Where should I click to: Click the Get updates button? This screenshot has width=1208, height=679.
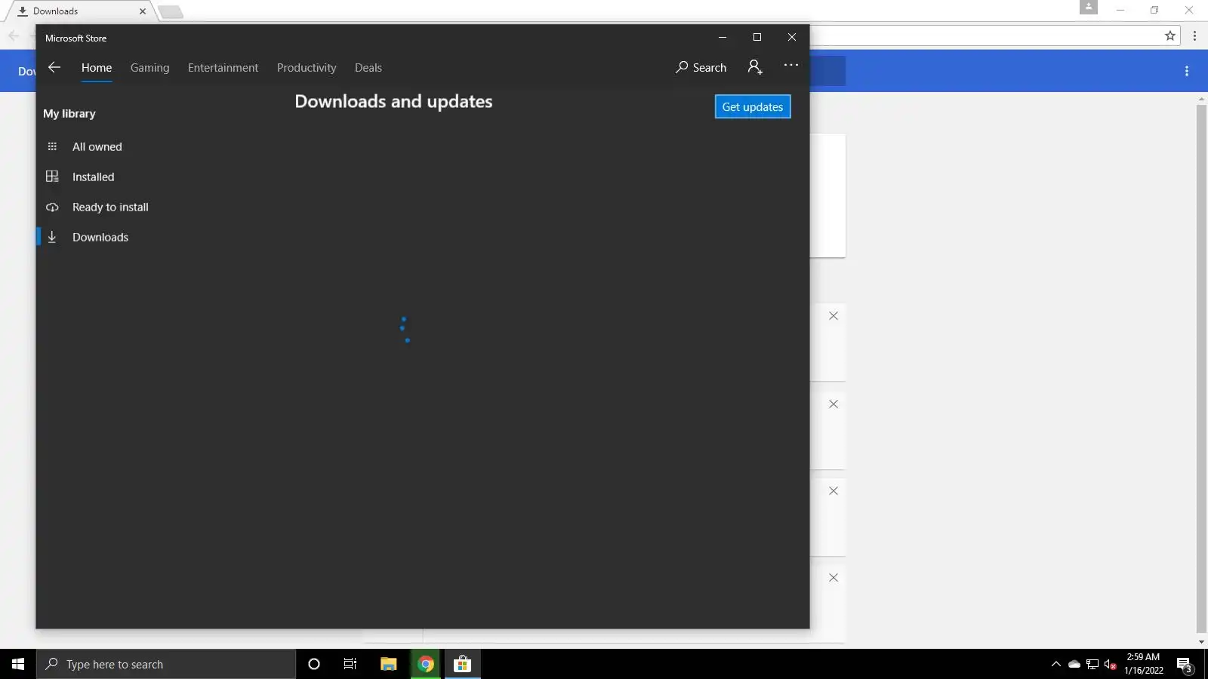pyautogui.click(x=753, y=106)
